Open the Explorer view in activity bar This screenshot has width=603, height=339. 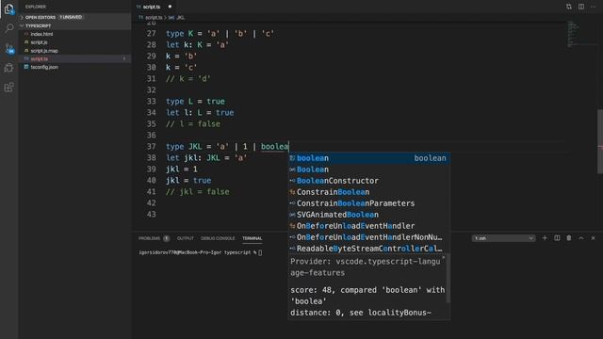click(8, 9)
